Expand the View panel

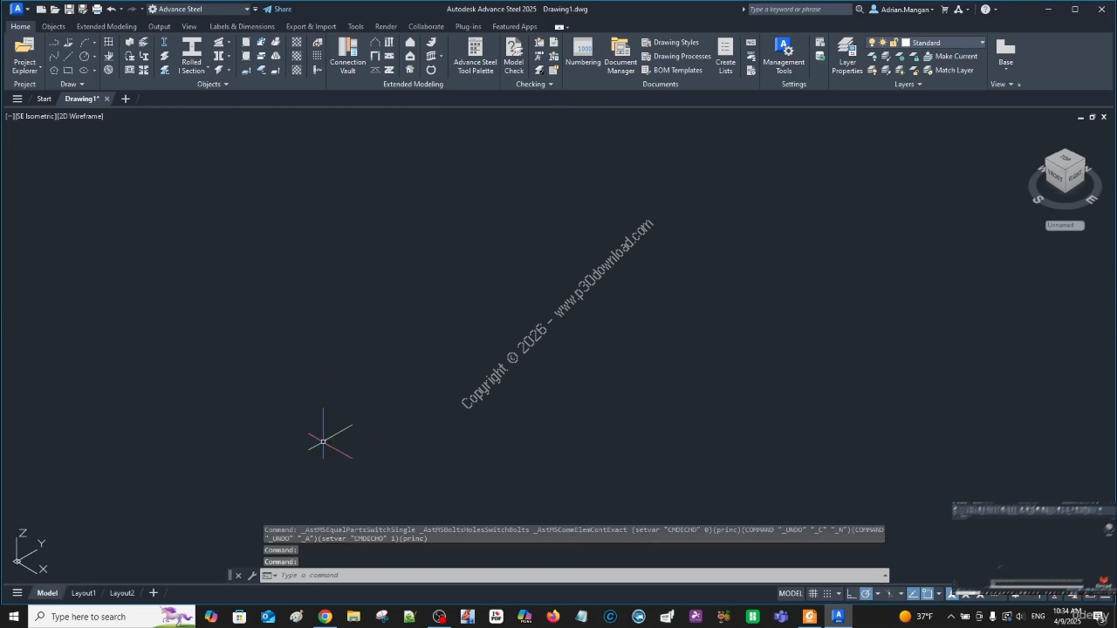click(1002, 85)
